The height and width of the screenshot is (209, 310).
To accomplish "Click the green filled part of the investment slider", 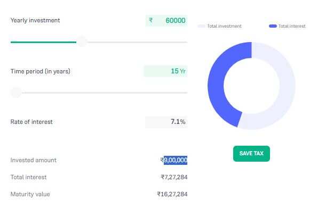I will 44,42.
